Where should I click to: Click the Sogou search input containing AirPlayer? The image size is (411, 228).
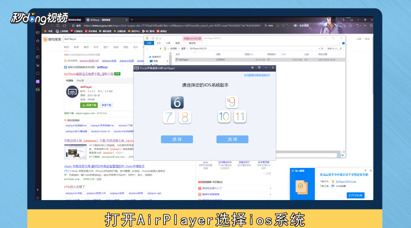[x=103, y=39]
